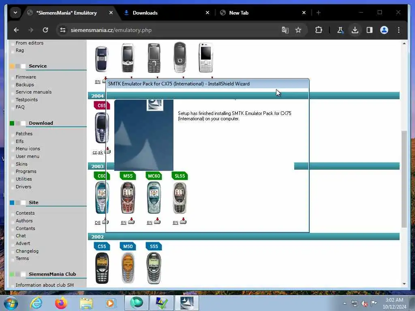This screenshot has height=311, width=415.
Task: Open the User menu sidebar link
Action: 28,157
